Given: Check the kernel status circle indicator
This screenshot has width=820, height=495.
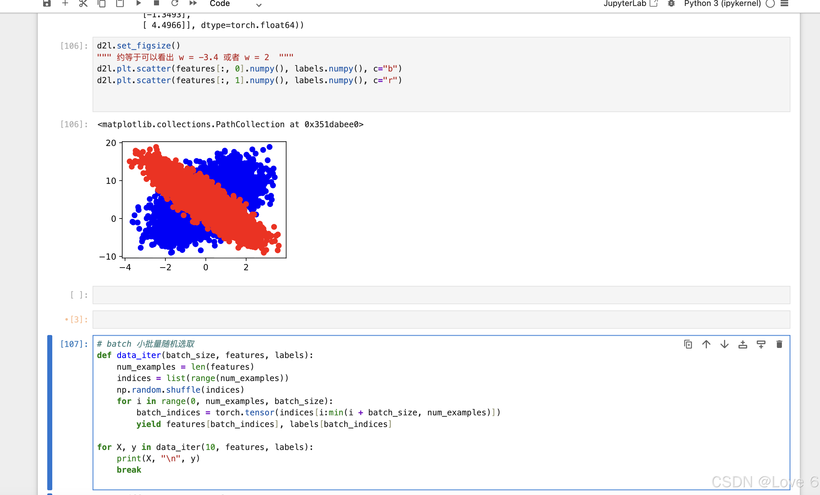Looking at the screenshot, I should coord(770,3).
